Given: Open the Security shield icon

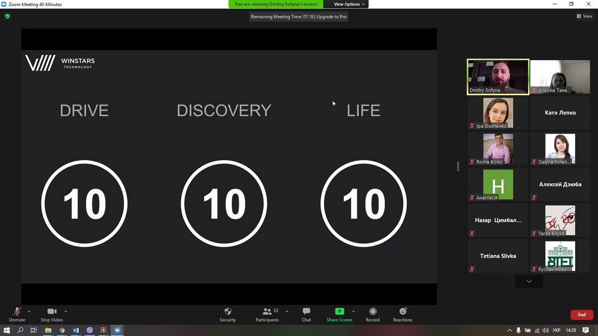Looking at the screenshot, I should 228,314.
